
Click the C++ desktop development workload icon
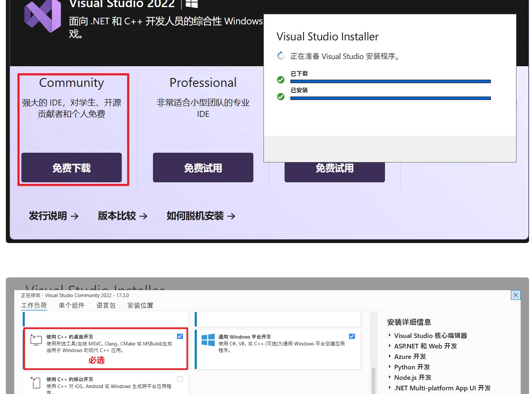coord(36,340)
